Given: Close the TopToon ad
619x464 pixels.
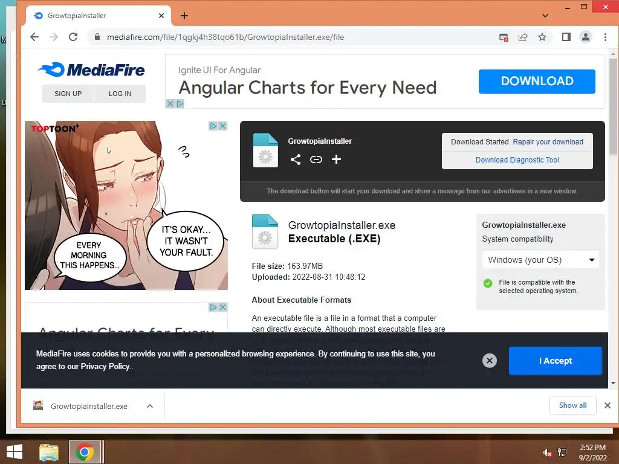Looking at the screenshot, I should point(222,126).
